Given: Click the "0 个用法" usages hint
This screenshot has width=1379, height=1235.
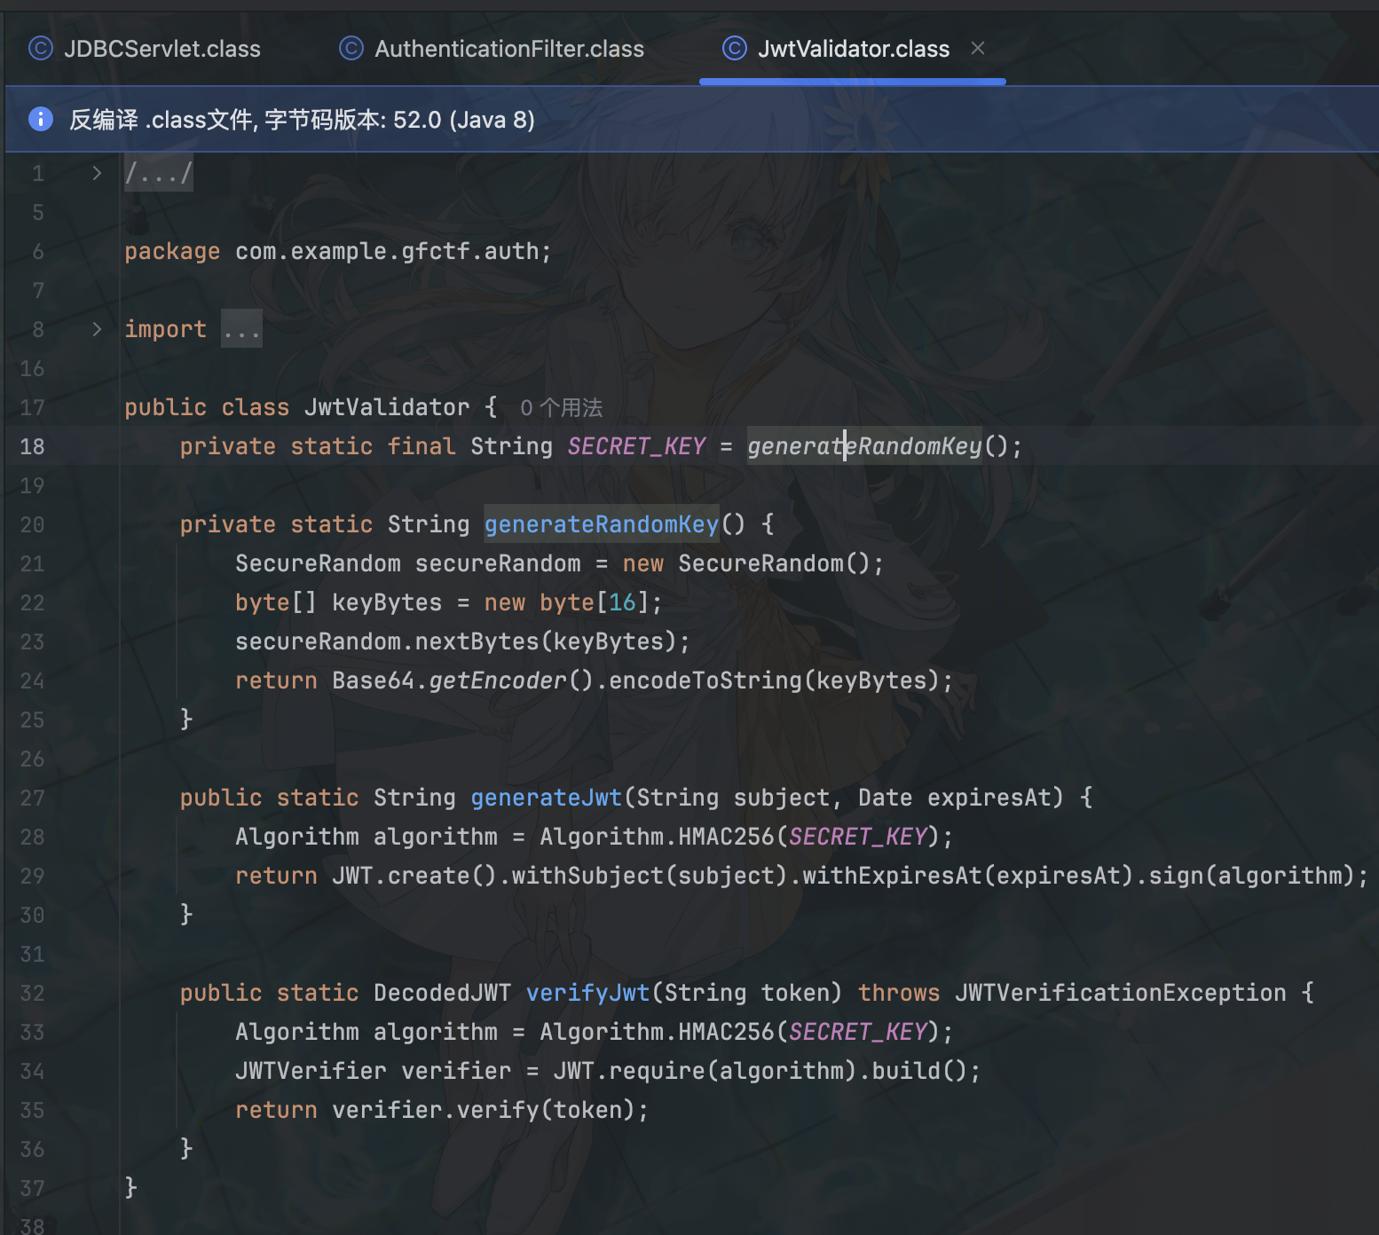Looking at the screenshot, I should (x=561, y=408).
